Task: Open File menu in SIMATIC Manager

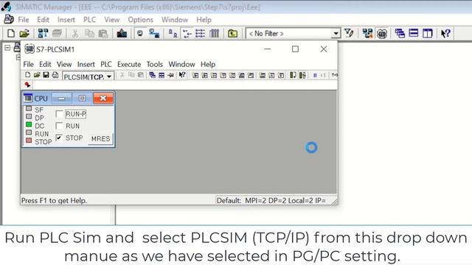Action: point(24,20)
